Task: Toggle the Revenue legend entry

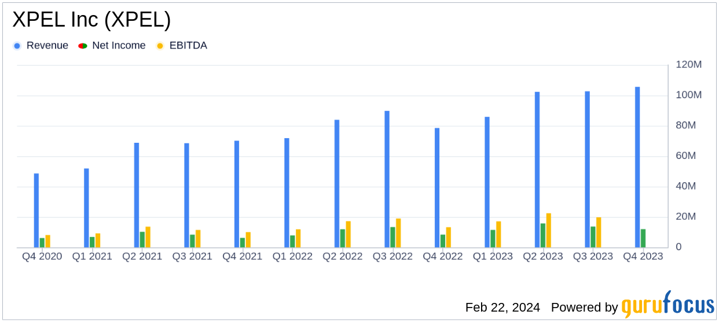Action: pyautogui.click(x=41, y=46)
